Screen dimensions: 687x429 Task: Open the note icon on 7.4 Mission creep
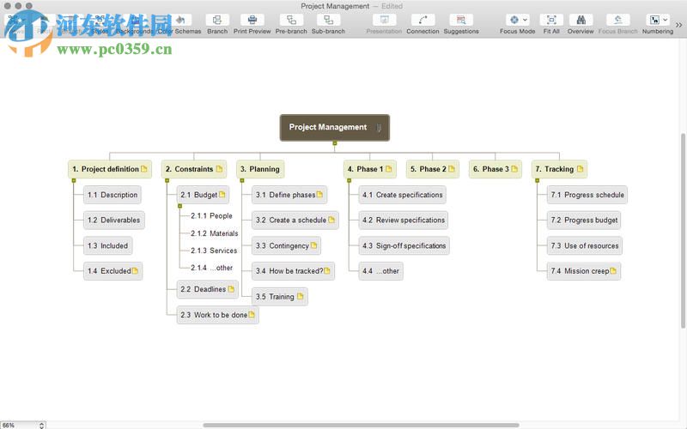613,271
